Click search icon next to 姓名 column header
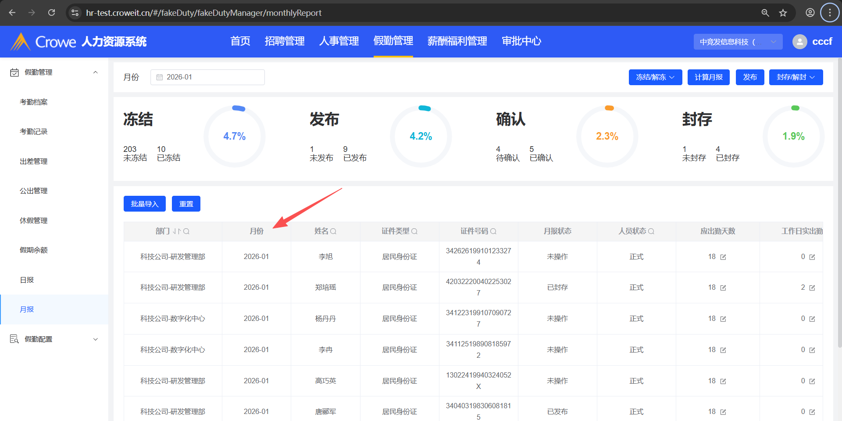 [x=333, y=231]
